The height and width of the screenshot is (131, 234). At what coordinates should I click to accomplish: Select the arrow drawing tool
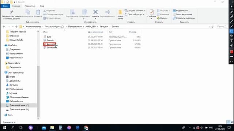pos(231,27)
